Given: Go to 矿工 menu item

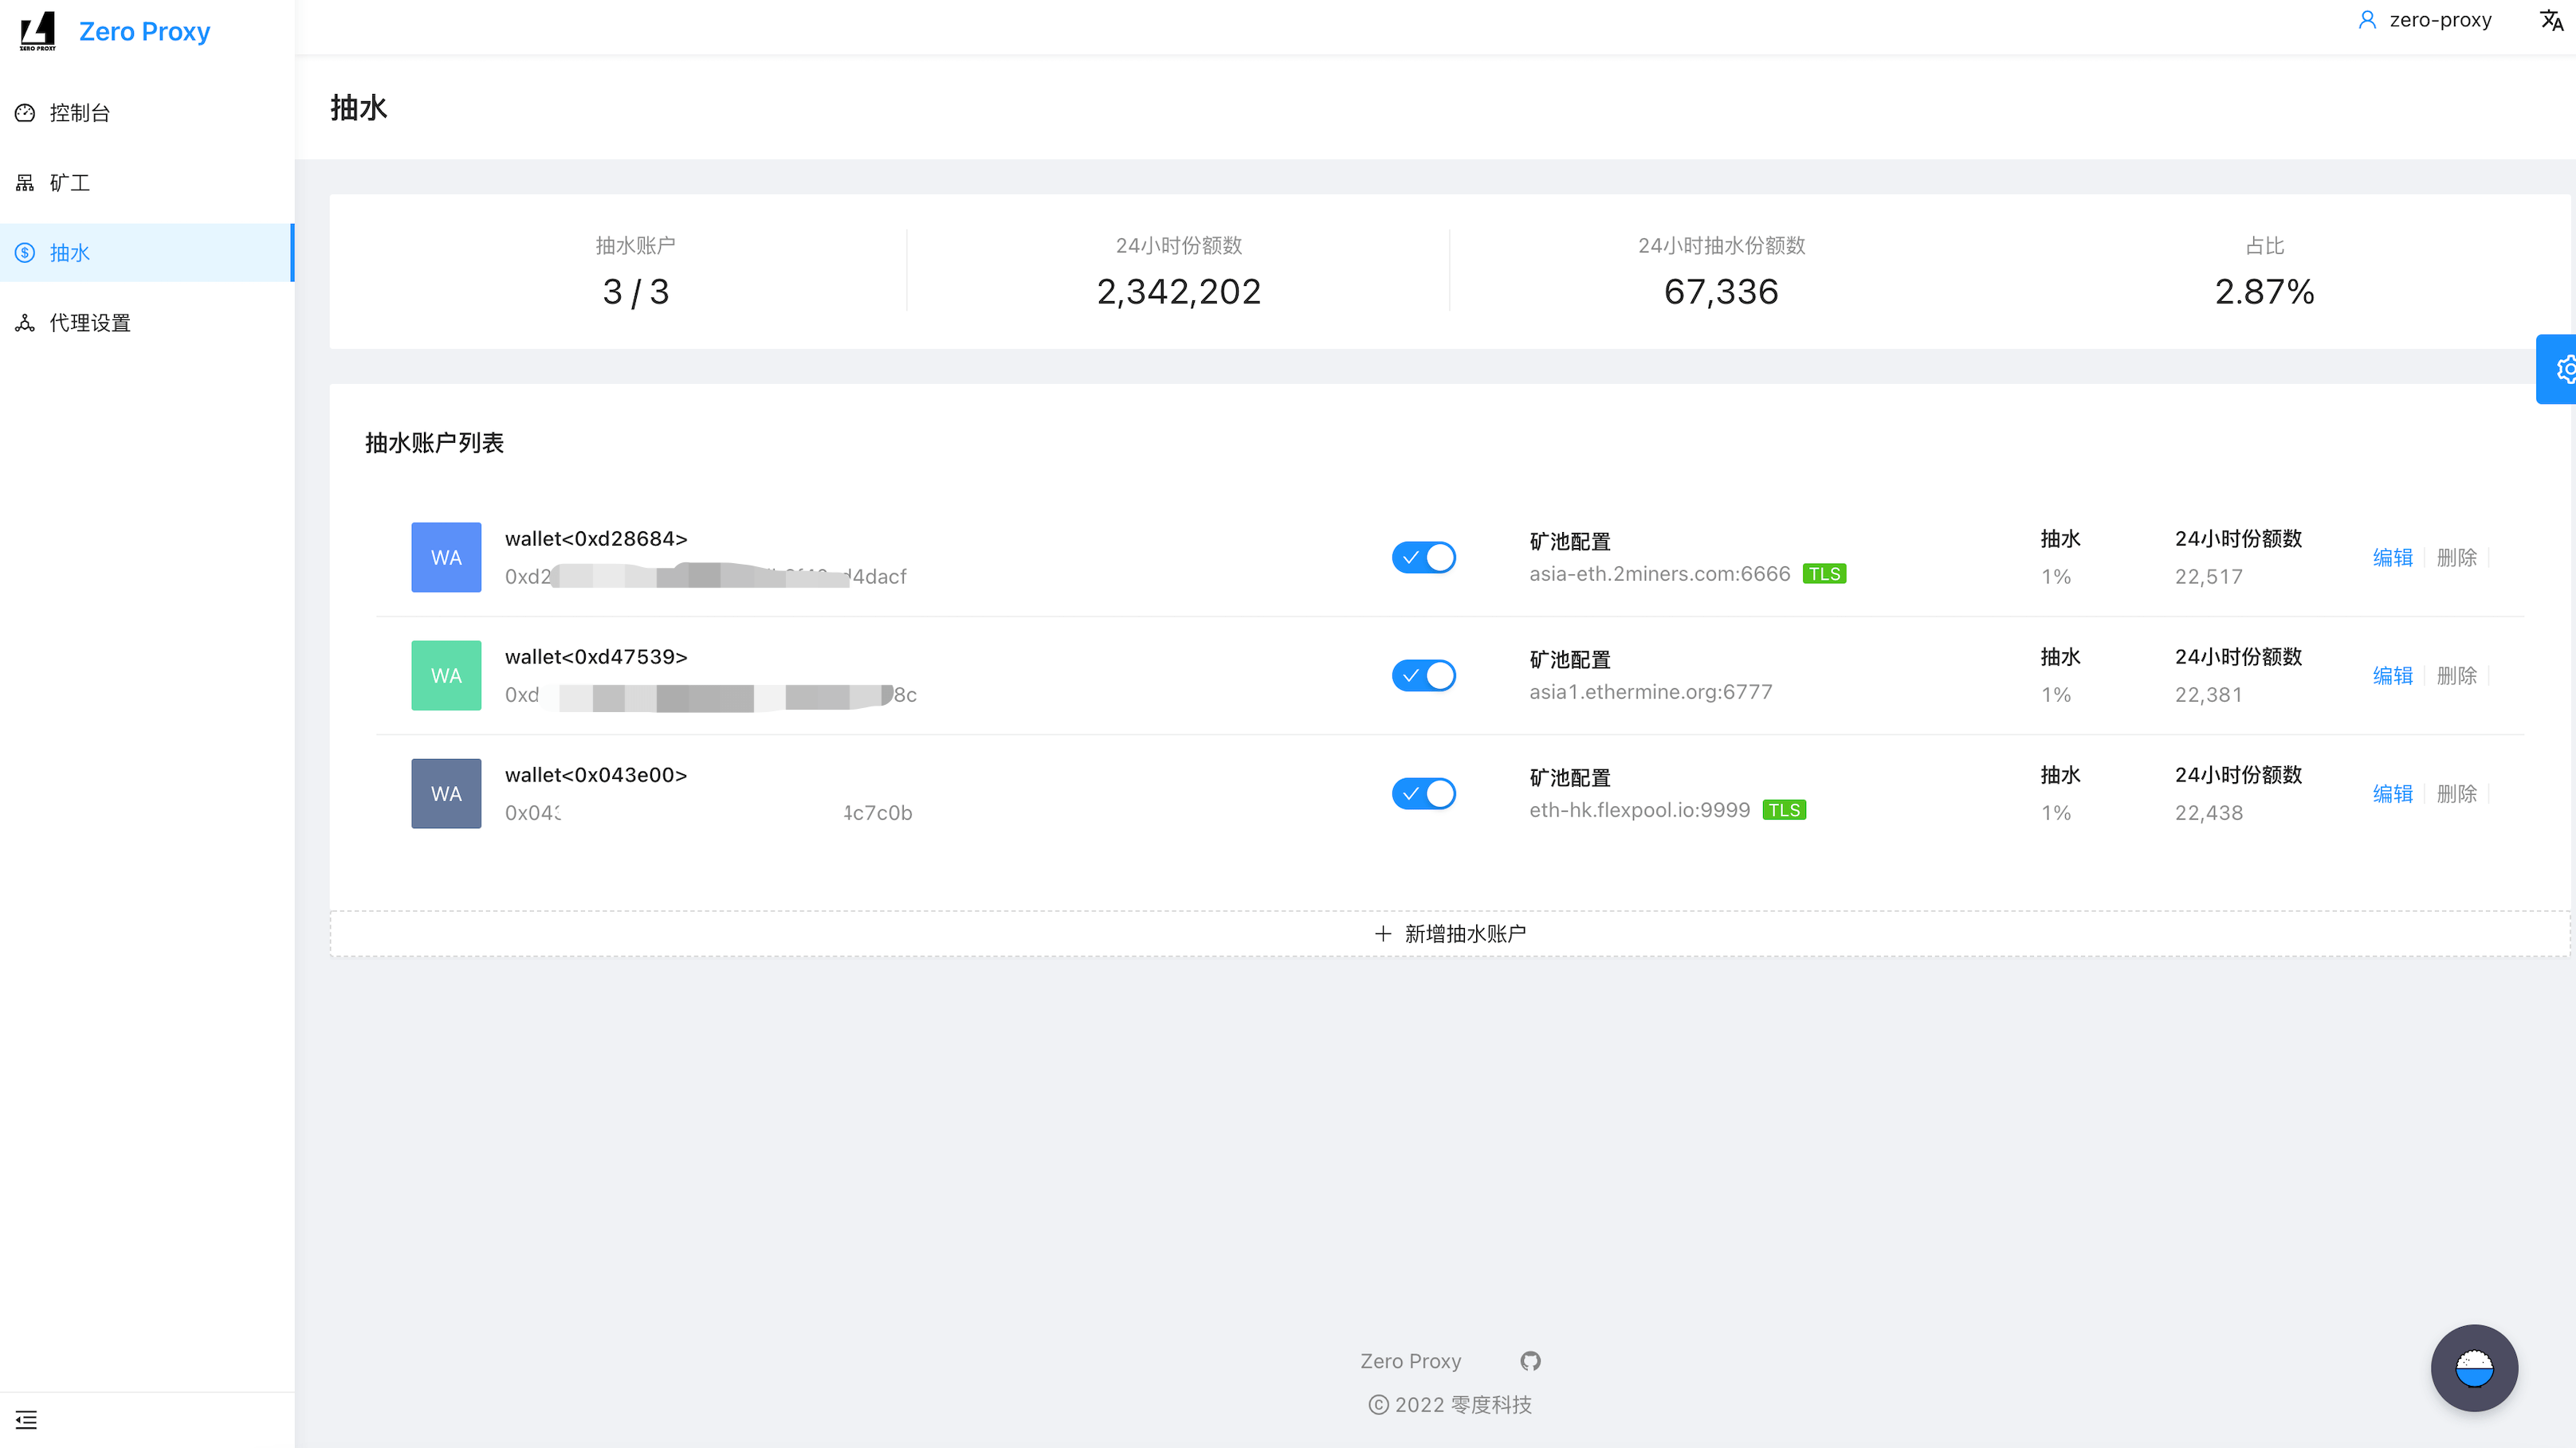Looking at the screenshot, I should [70, 183].
